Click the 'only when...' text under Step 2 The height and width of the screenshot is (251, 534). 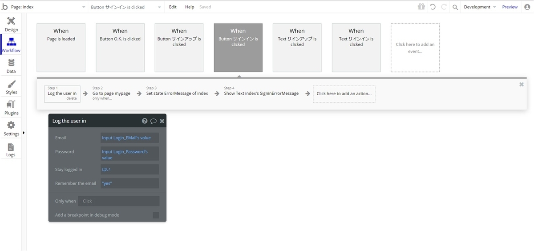(102, 98)
